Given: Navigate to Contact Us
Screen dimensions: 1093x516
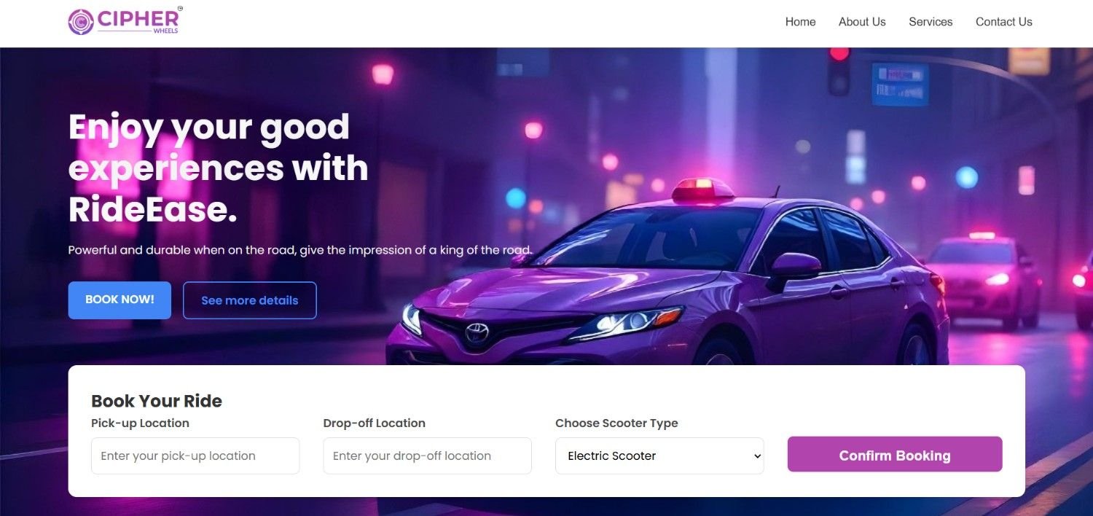Looking at the screenshot, I should tap(1003, 22).
